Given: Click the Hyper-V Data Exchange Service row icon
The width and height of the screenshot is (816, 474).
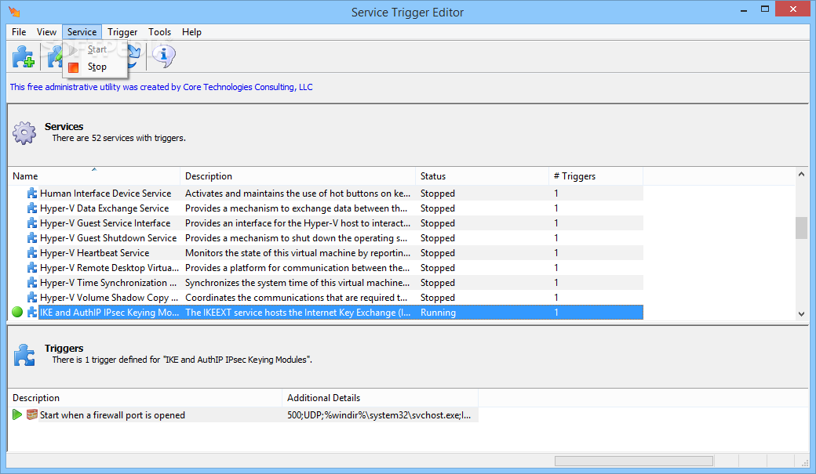Looking at the screenshot, I should [x=31, y=208].
